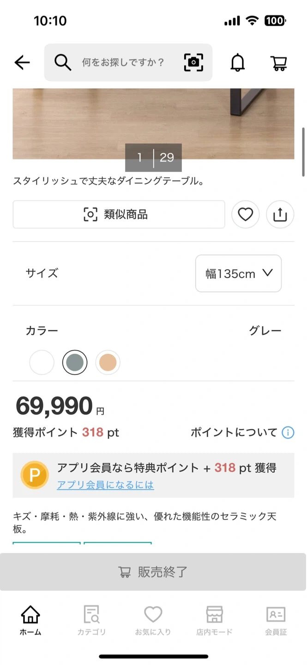Select the beige color option
The image size is (307, 665).
tap(108, 363)
